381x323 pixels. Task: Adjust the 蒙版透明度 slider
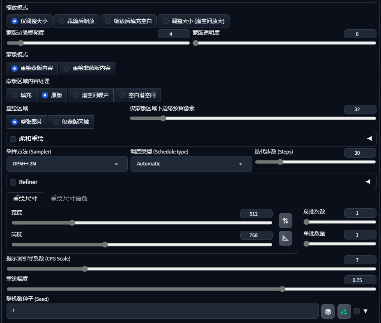click(284, 43)
